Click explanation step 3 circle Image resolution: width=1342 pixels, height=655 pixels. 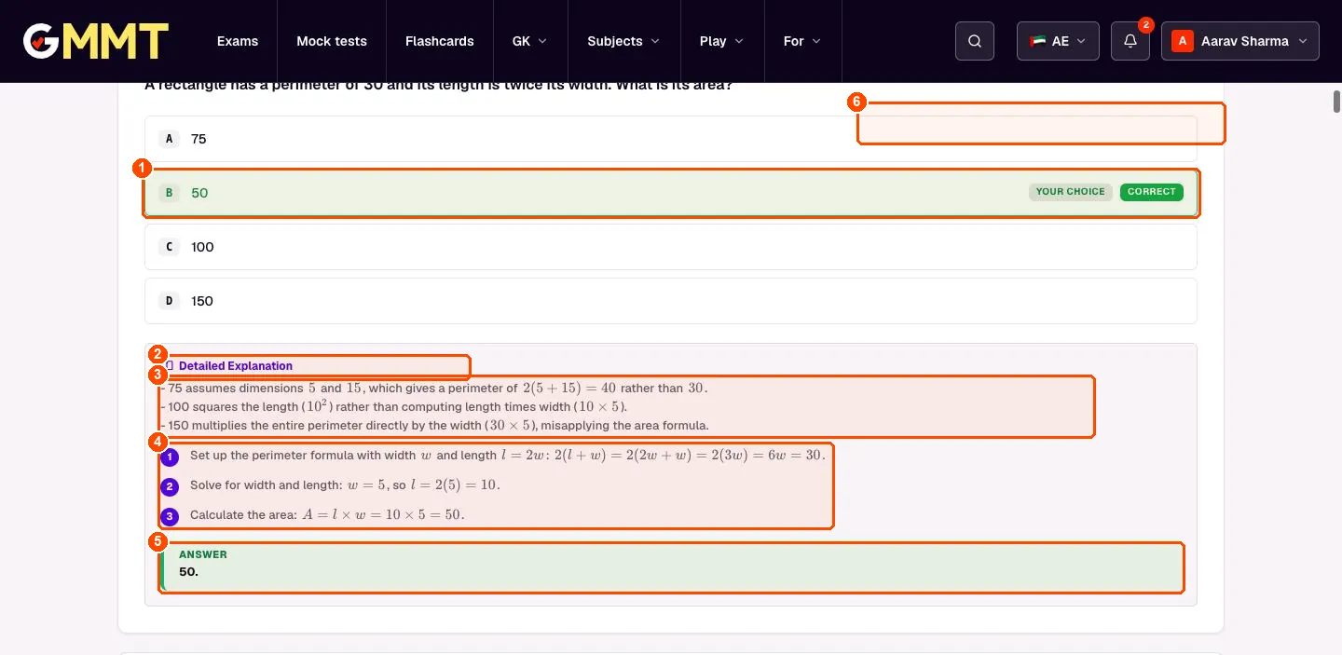[170, 517]
